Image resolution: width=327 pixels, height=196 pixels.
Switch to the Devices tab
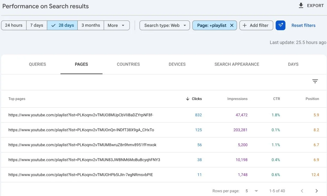click(x=177, y=64)
